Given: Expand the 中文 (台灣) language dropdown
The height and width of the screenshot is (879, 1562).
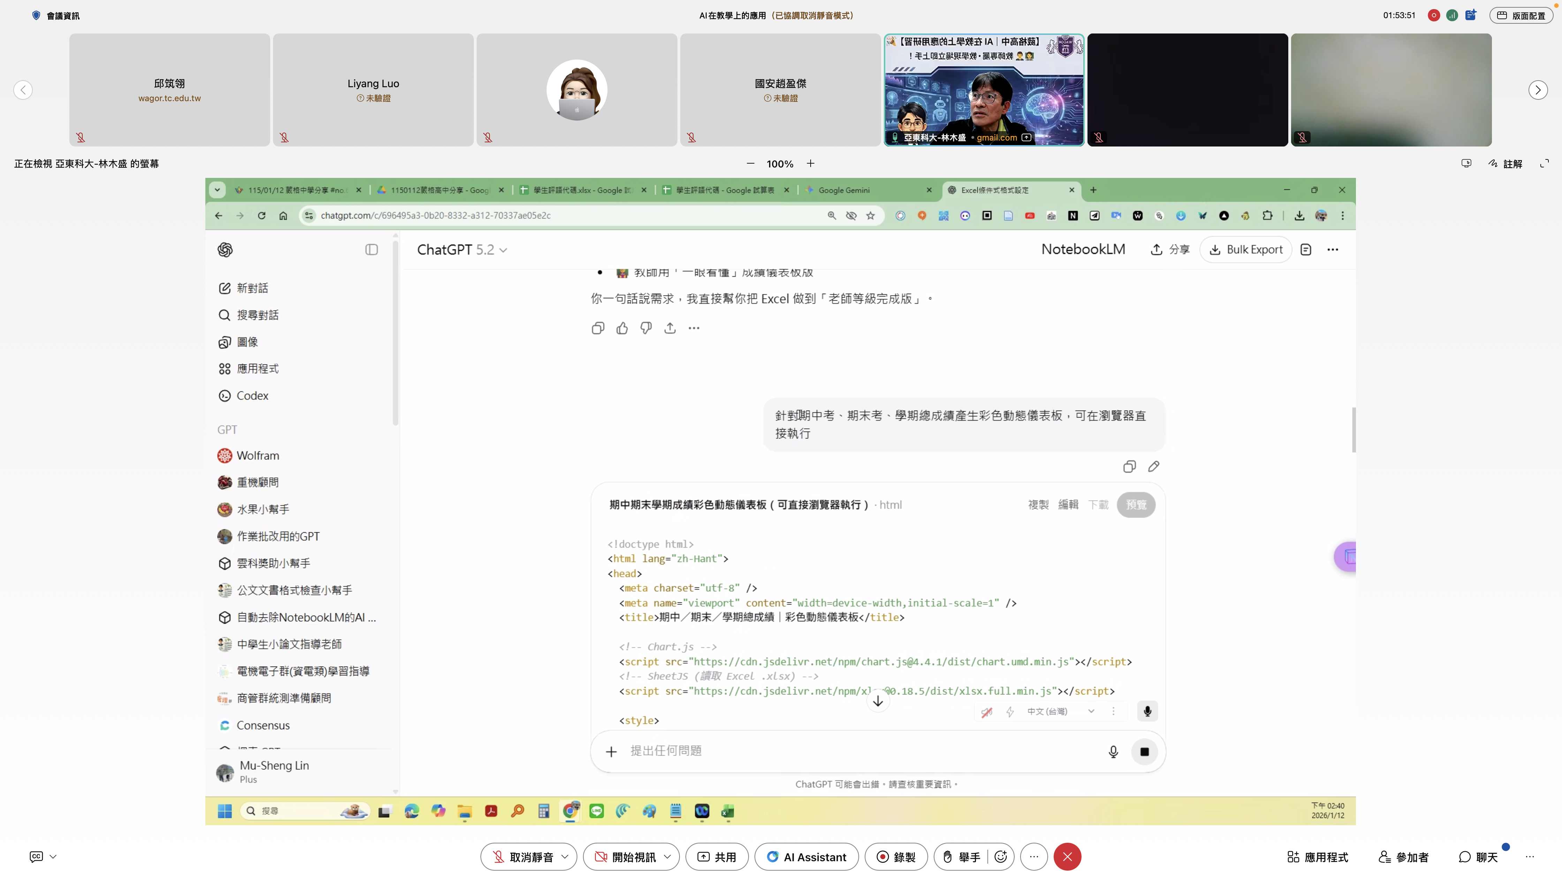Looking at the screenshot, I should 1091,711.
